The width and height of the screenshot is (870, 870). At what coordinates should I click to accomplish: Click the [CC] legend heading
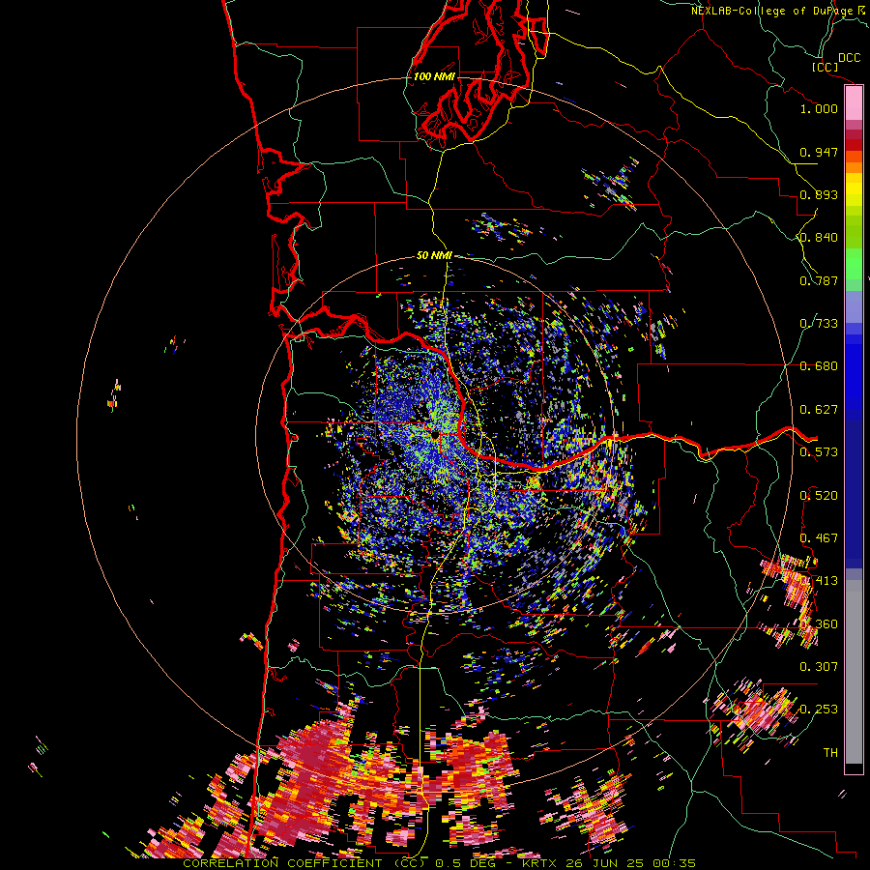pyautogui.click(x=826, y=67)
